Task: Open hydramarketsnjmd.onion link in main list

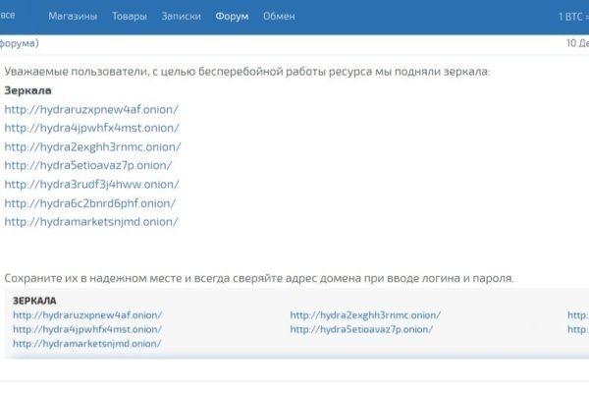Action: (x=91, y=221)
